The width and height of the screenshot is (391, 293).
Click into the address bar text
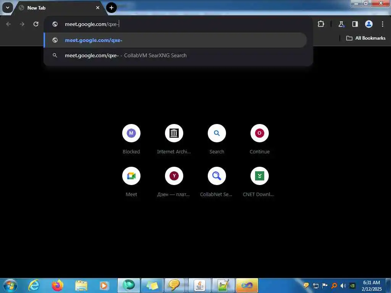[x=92, y=24]
